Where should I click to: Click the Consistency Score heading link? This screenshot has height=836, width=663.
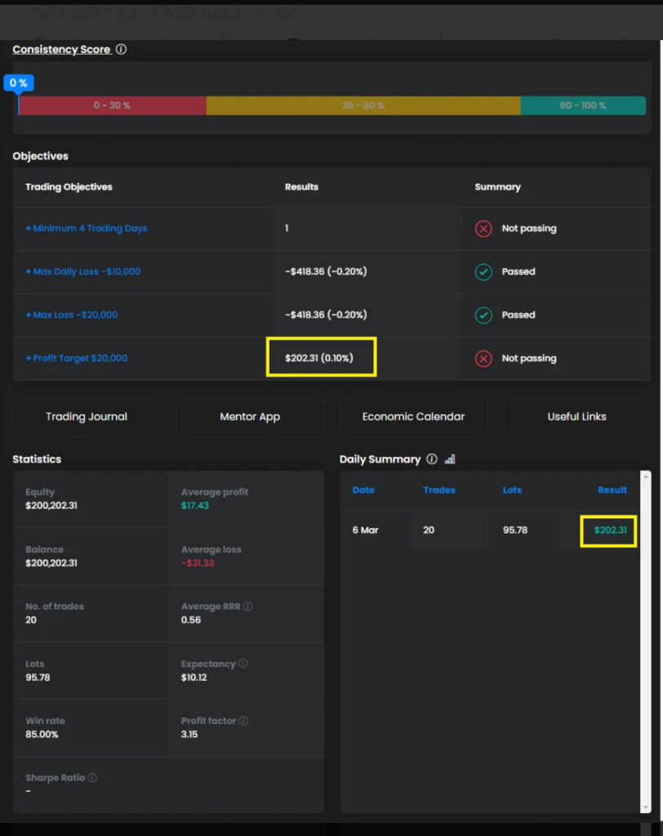[61, 50]
